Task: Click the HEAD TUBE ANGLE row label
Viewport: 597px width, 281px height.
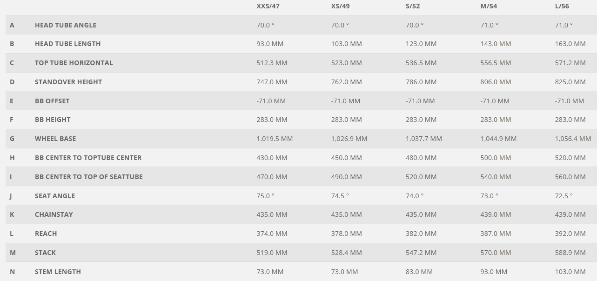Action: tap(66, 25)
